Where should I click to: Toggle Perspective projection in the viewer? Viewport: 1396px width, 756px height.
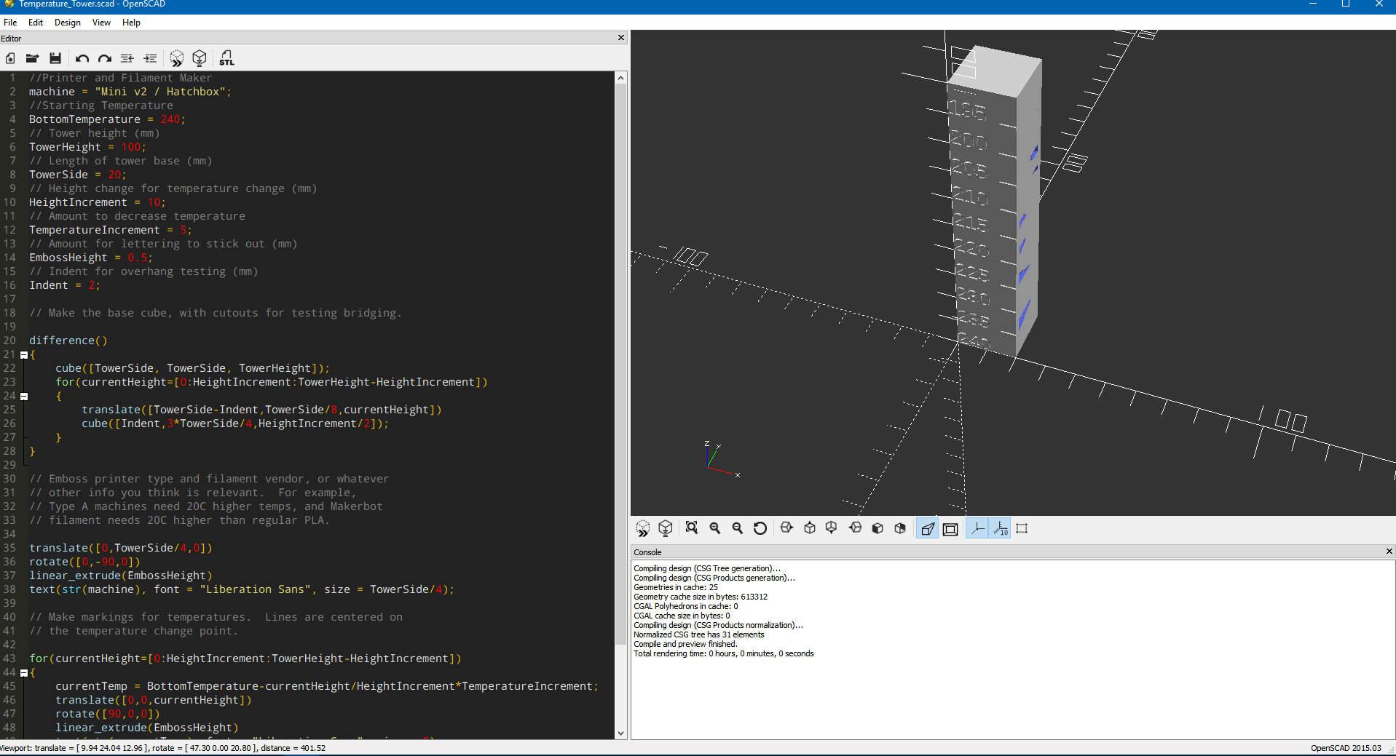(x=927, y=529)
